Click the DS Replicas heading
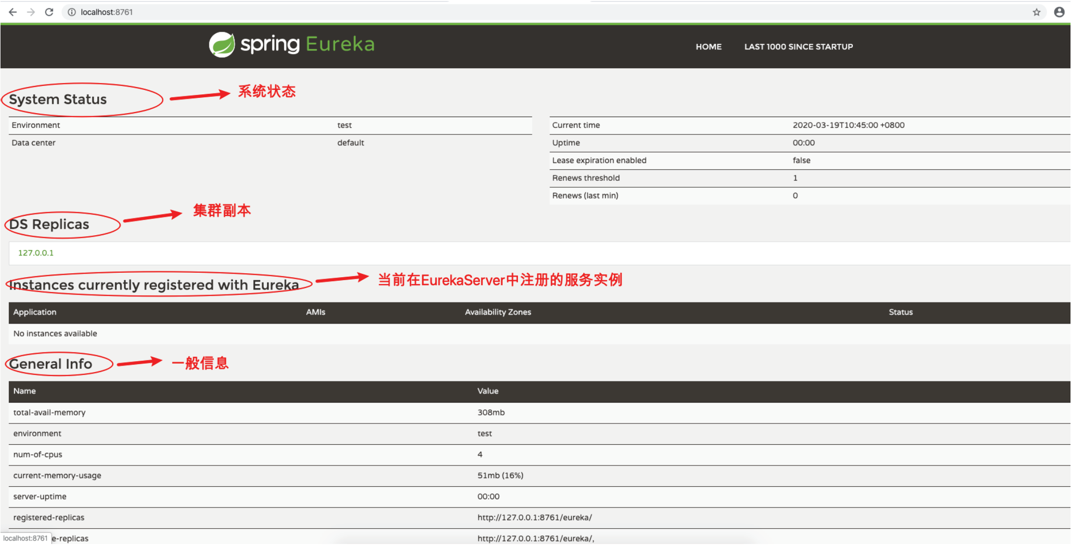Image resolution: width=1072 pixels, height=545 pixels. (49, 224)
